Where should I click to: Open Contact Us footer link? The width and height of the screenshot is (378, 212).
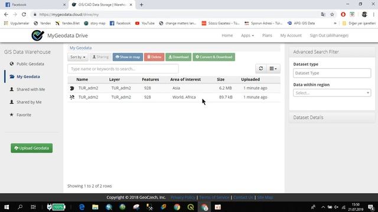coord(243,197)
